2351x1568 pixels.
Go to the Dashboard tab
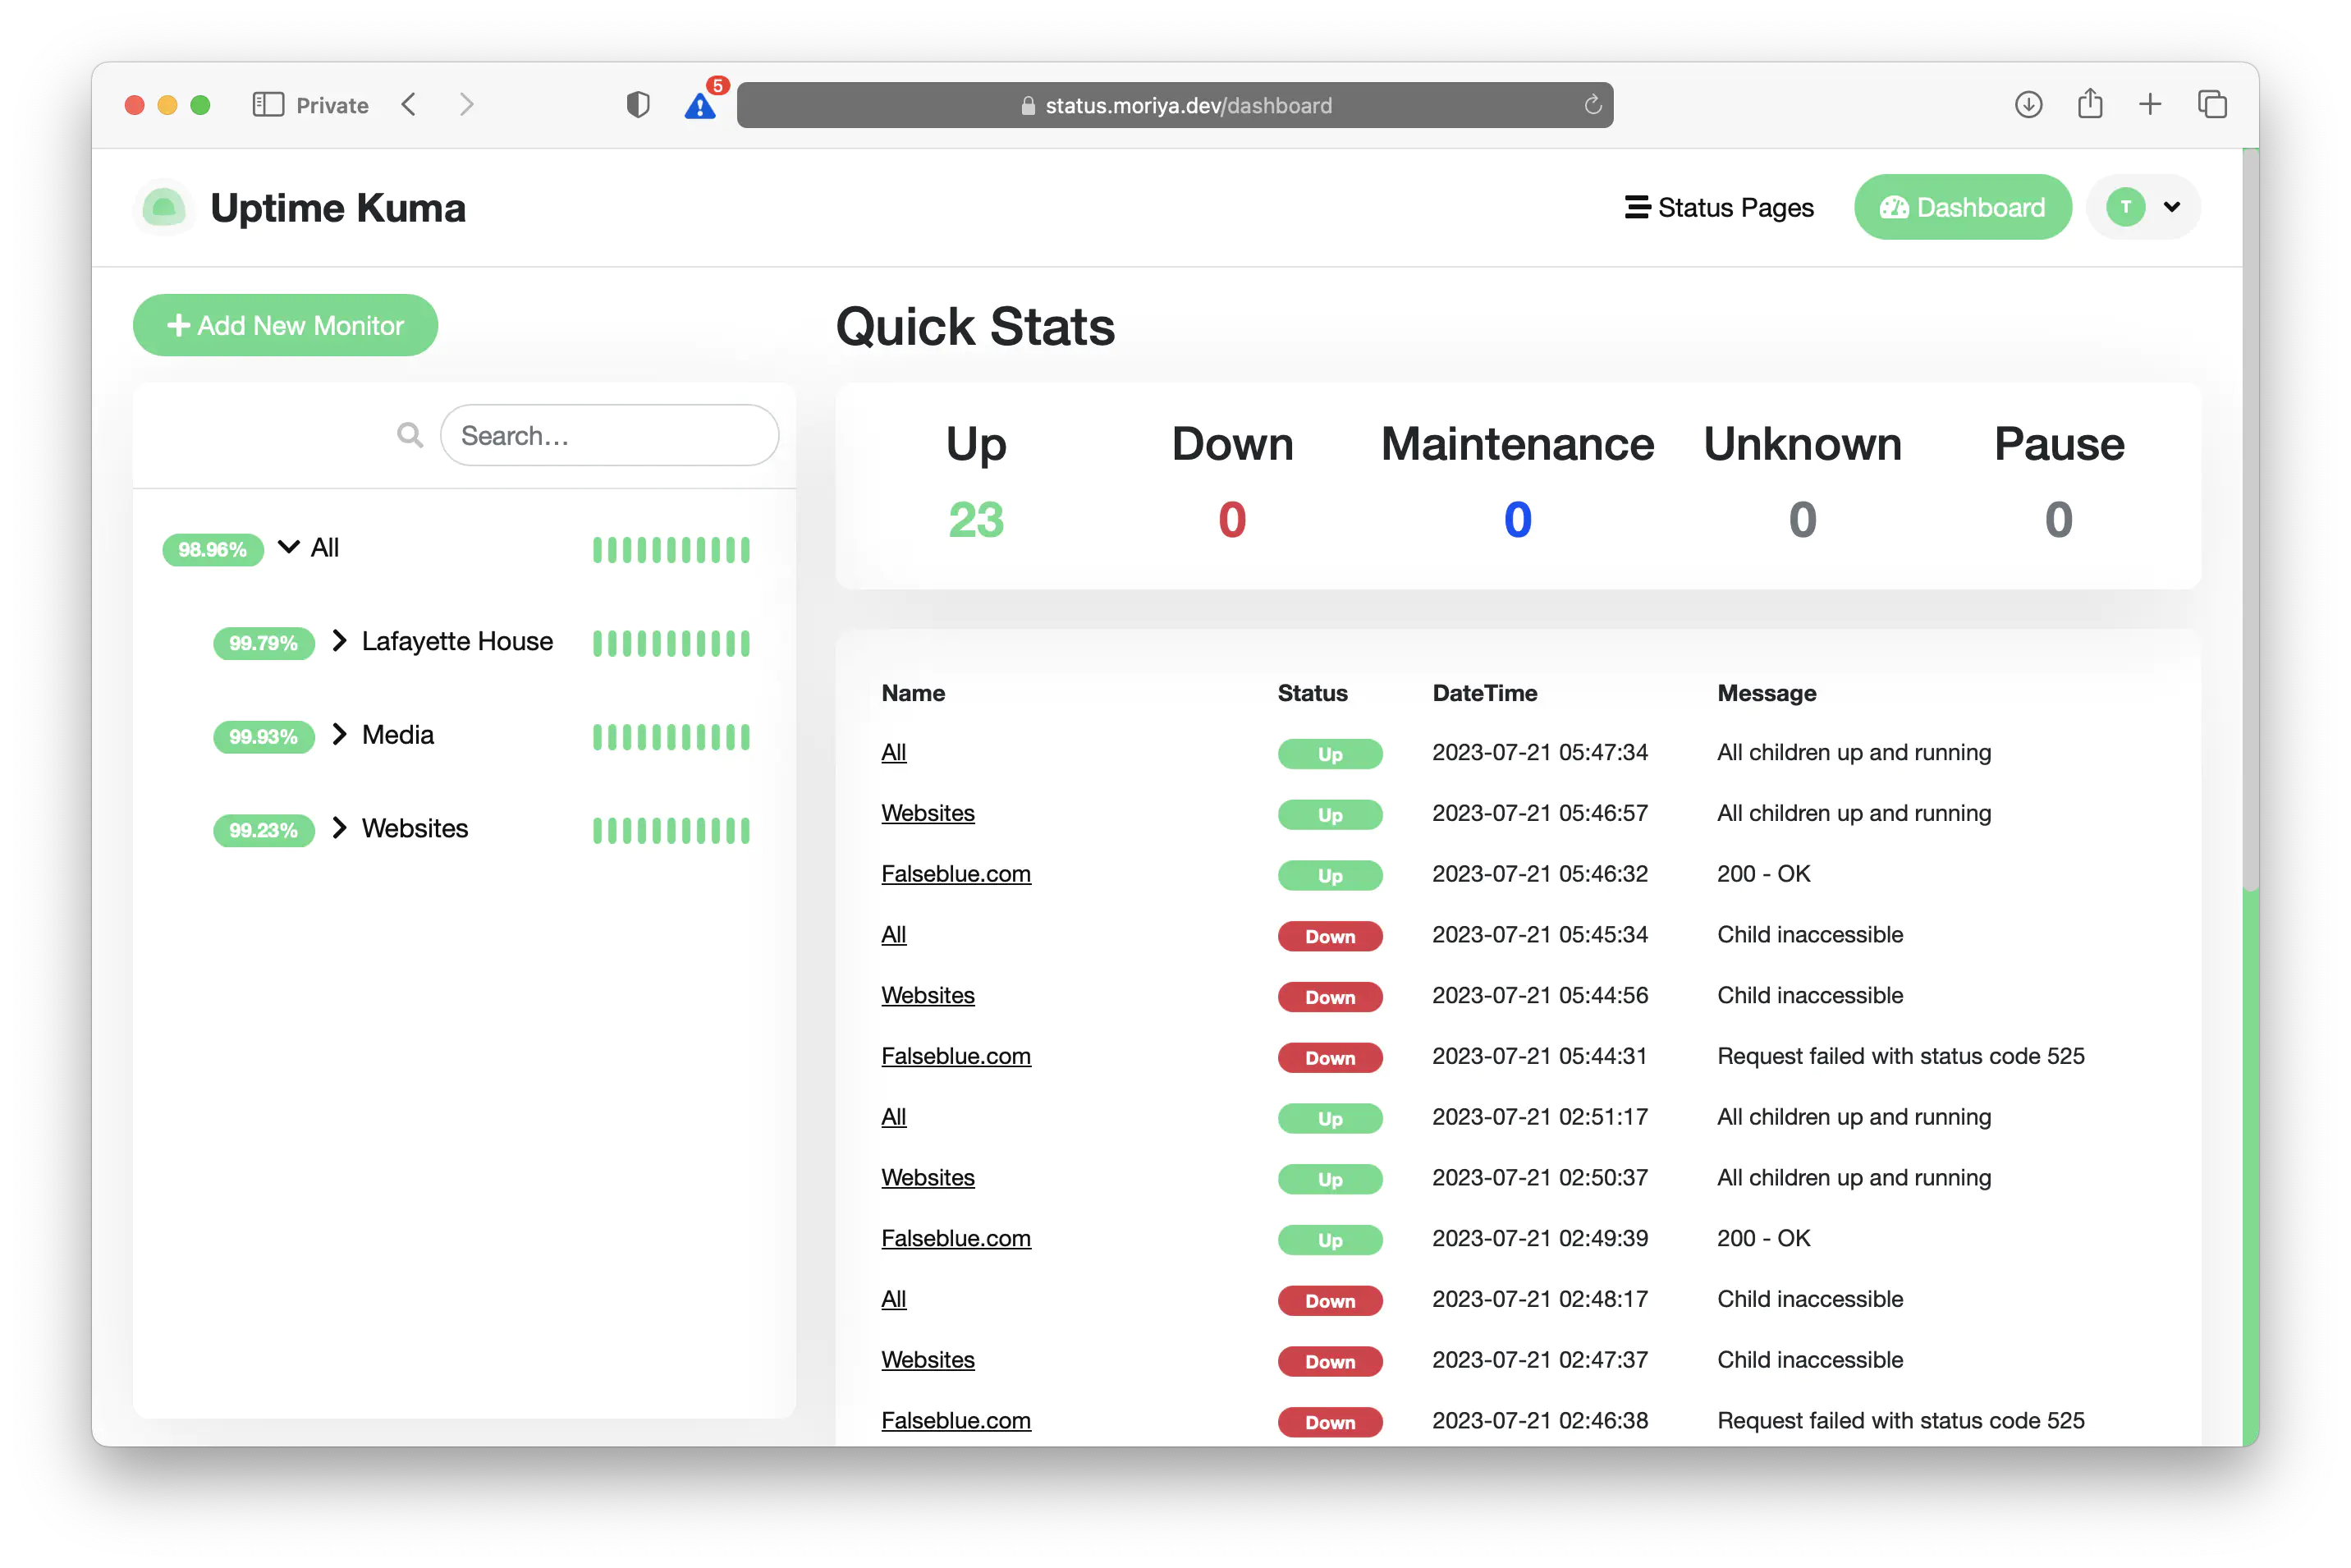(x=1962, y=207)
